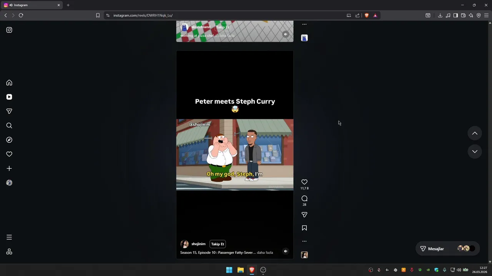Image resolution: width=492 pixels, height=276 pixels.
Task: Open the Instagram Home feed in sidebar
Action: click(x=9, y=83)
